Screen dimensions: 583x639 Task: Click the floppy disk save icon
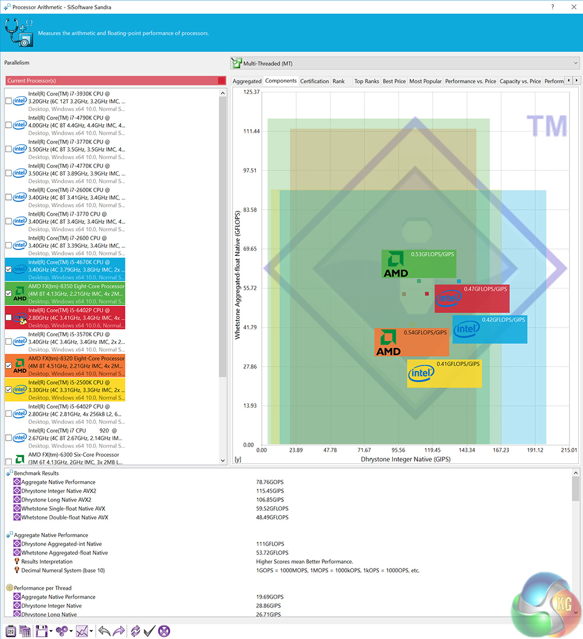41,631
